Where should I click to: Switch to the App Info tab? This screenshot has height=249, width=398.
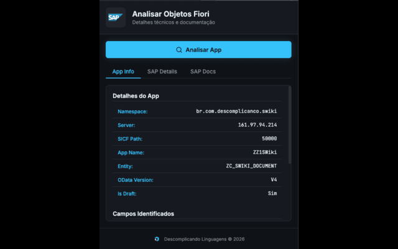(x=123, y=72)
